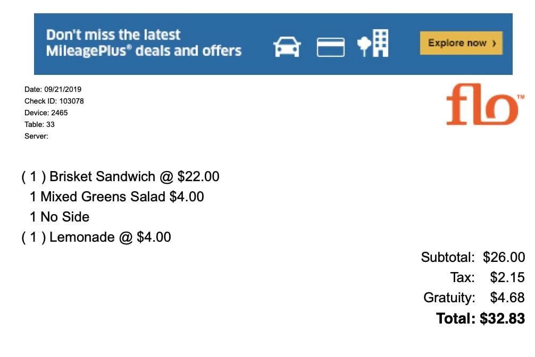Click the Date 09/21/2019 text
Screen dimensions: 535x357
point(53,89)
